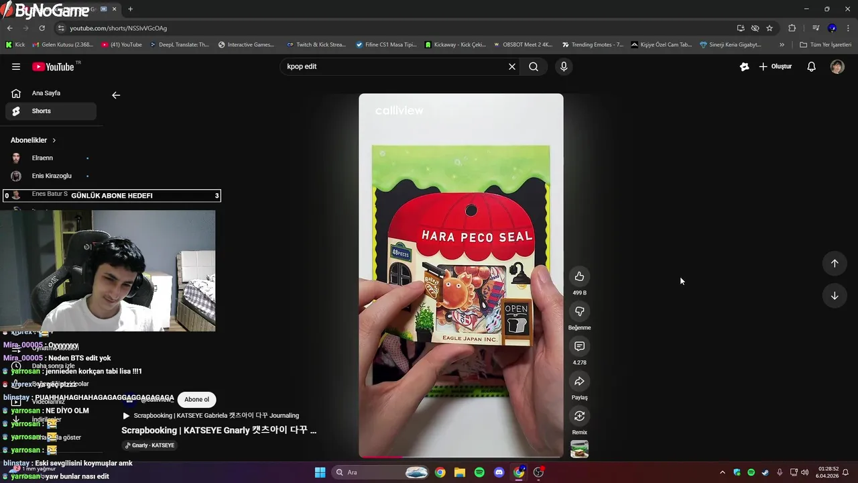
Task: Open Discord from the taskbar
Action: click(x=499, y=472)
